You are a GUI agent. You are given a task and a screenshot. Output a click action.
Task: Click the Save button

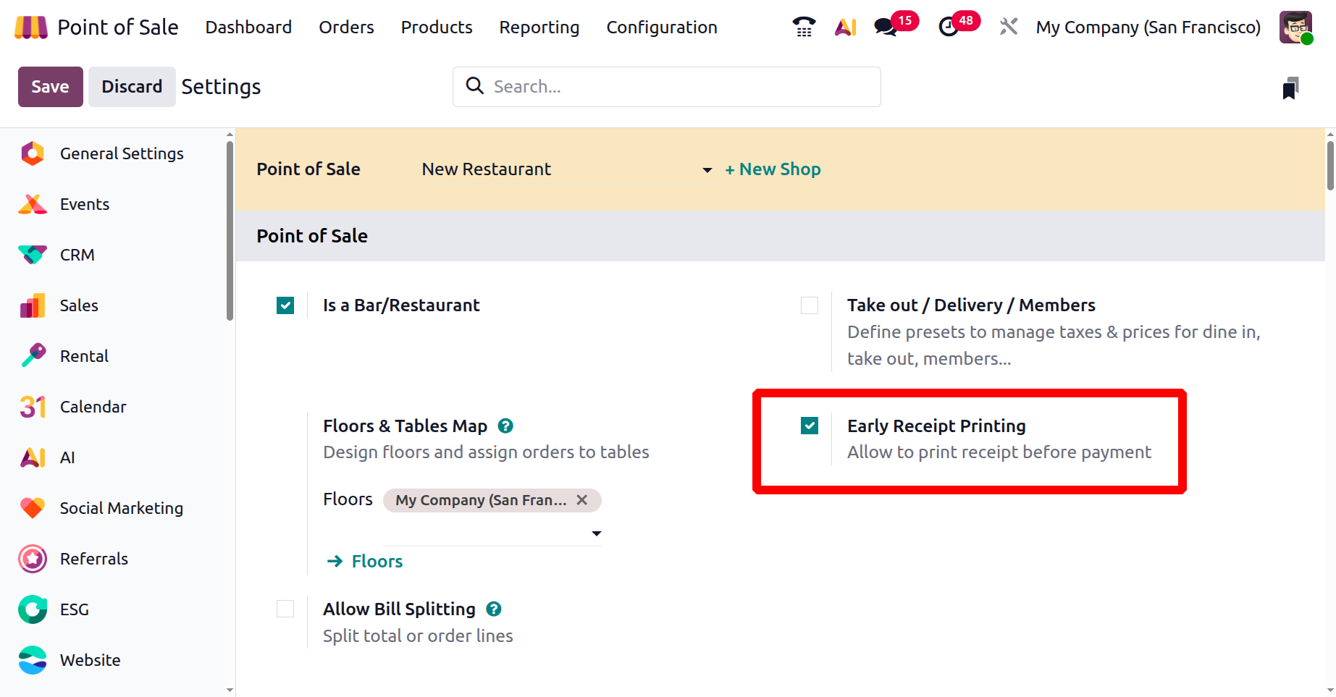[50, 87]
